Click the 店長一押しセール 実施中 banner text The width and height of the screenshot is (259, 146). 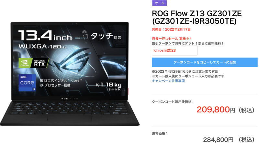[172, 39]
